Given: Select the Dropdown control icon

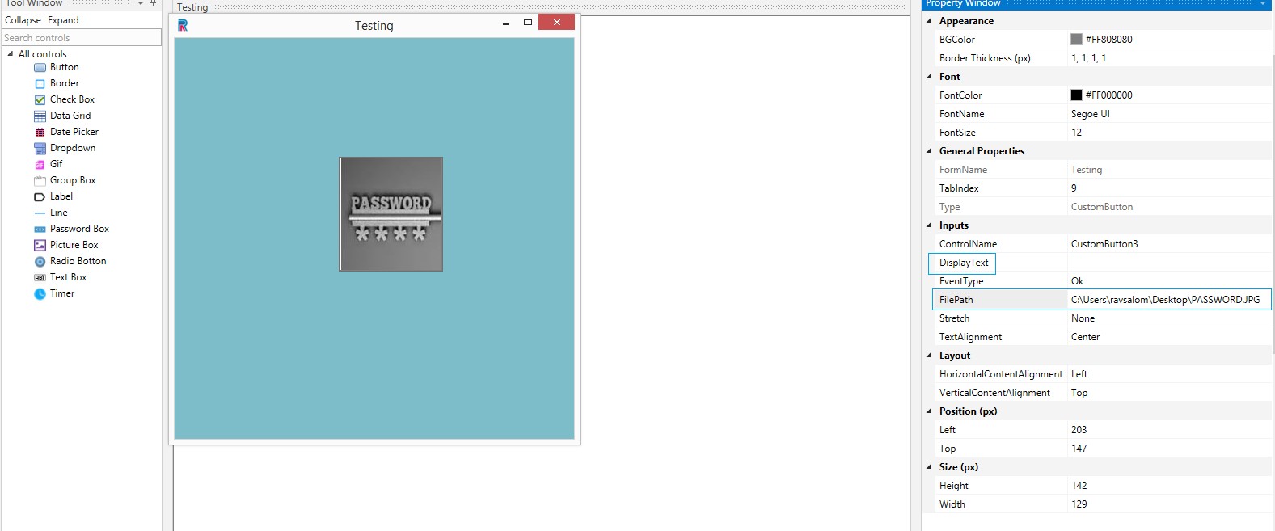Looking at the screenshot, I should coord(40,149).
